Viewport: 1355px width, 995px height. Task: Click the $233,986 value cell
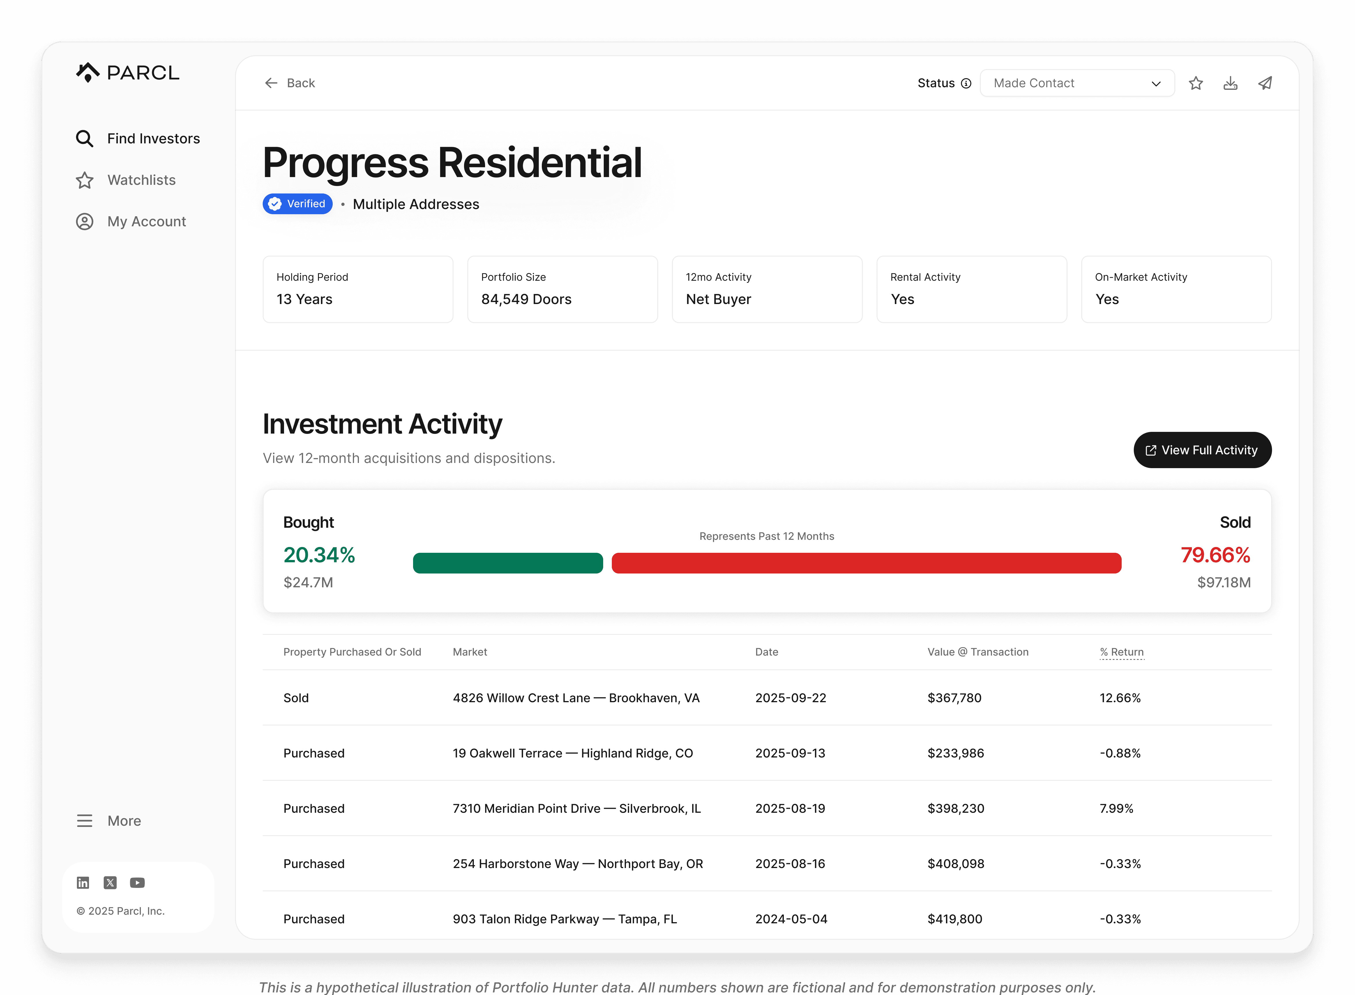pos(955,753)
